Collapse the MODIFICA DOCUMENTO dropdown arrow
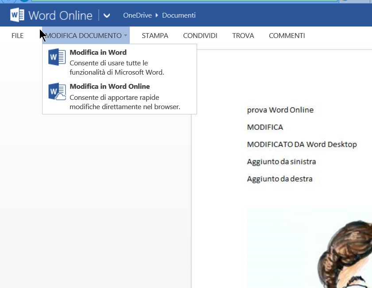Image resolution: width=372 pixels, height=288 pixels. click(x=126, y=36)
